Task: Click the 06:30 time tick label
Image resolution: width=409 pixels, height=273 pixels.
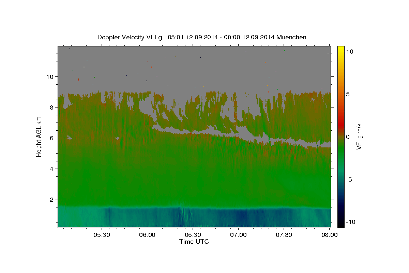Action: click(x=193, y=235)
